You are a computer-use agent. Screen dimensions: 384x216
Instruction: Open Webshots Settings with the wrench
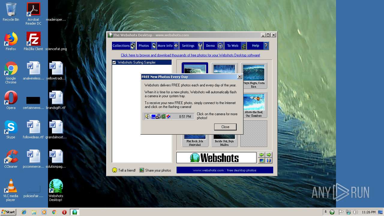191,46
